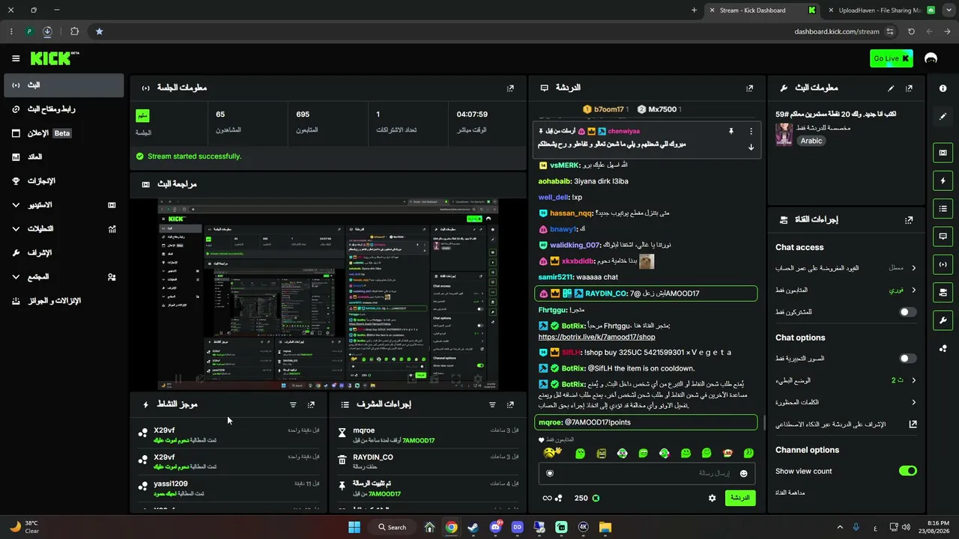Edit stream info with the pencil icon in معلومات البث

(891, 88)
